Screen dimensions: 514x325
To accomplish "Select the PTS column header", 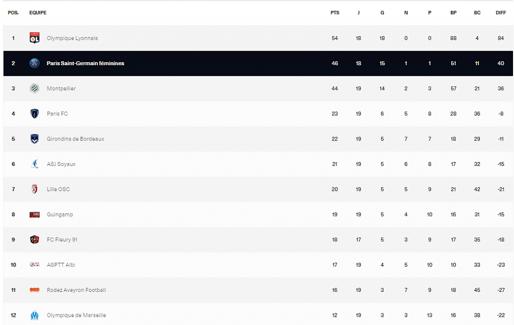I will click(335, 13).
